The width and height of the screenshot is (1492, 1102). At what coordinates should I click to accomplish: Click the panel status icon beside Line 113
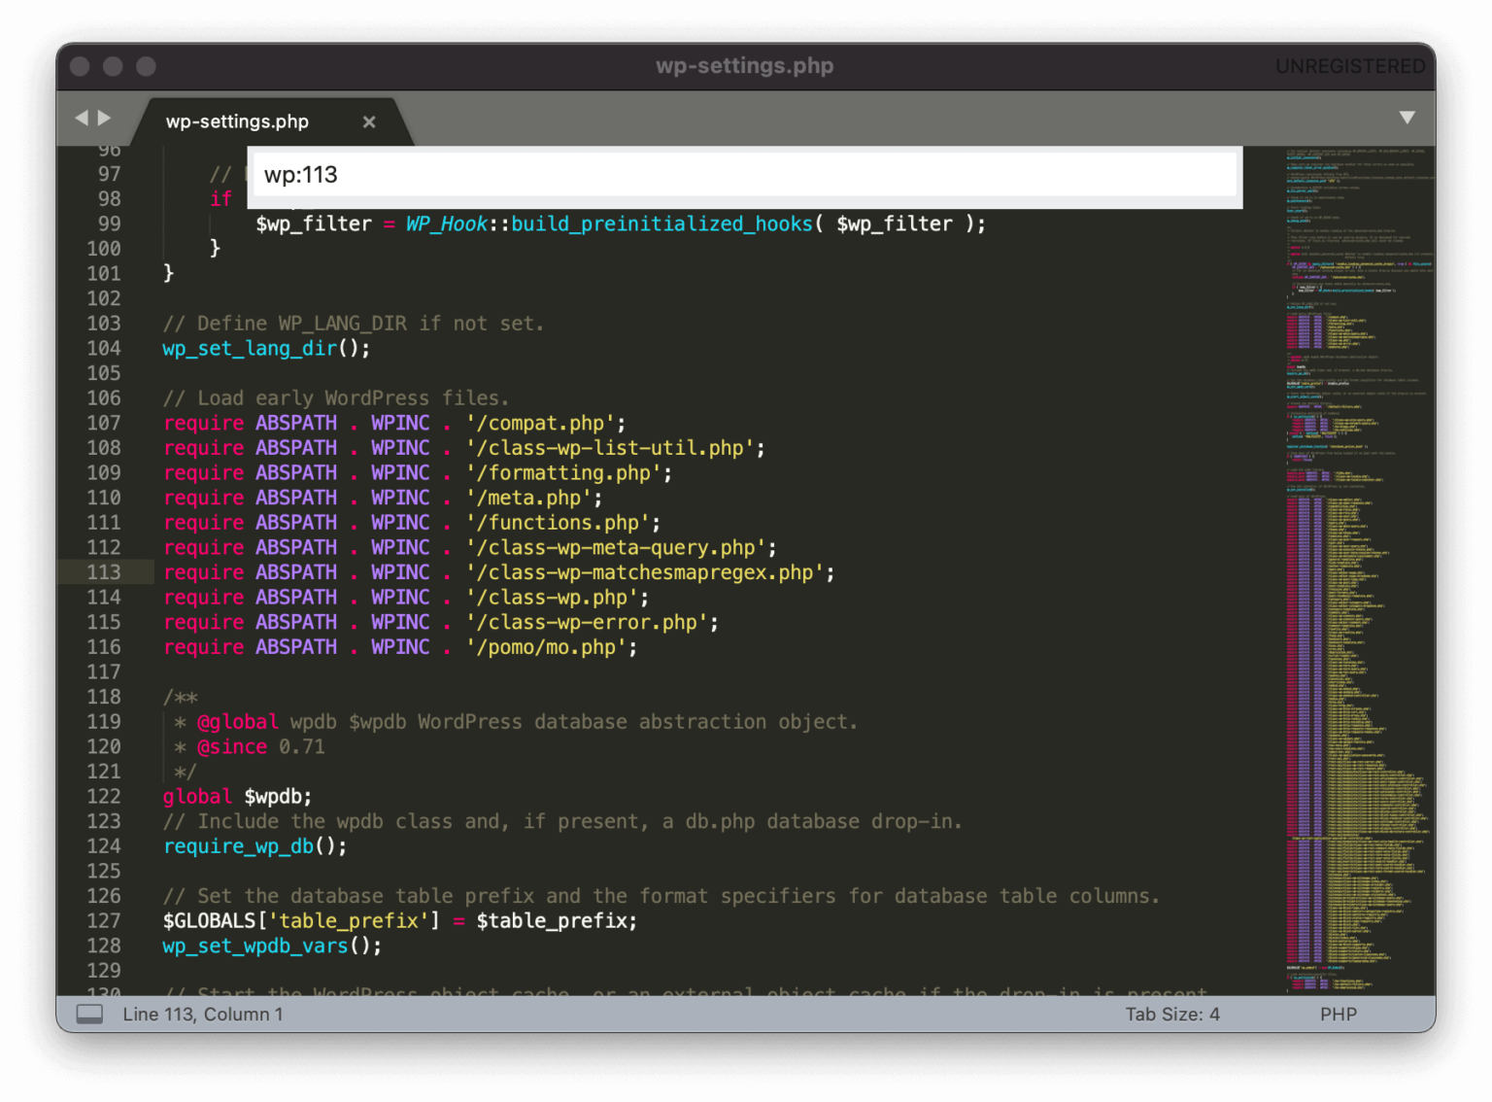click(x=90, y=1014)
